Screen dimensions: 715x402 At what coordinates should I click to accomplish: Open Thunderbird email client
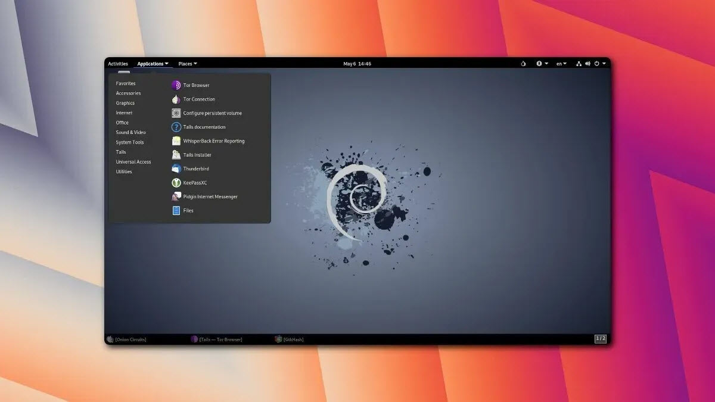pyautogui.click(x=195, y=169)
